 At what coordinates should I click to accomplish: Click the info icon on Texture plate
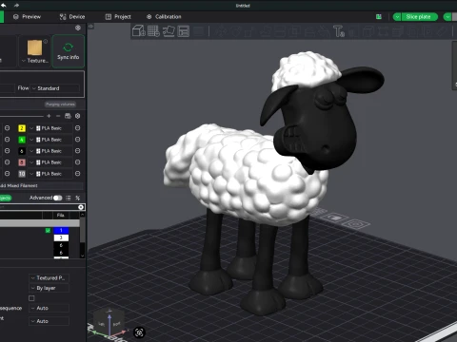point(46,41)
